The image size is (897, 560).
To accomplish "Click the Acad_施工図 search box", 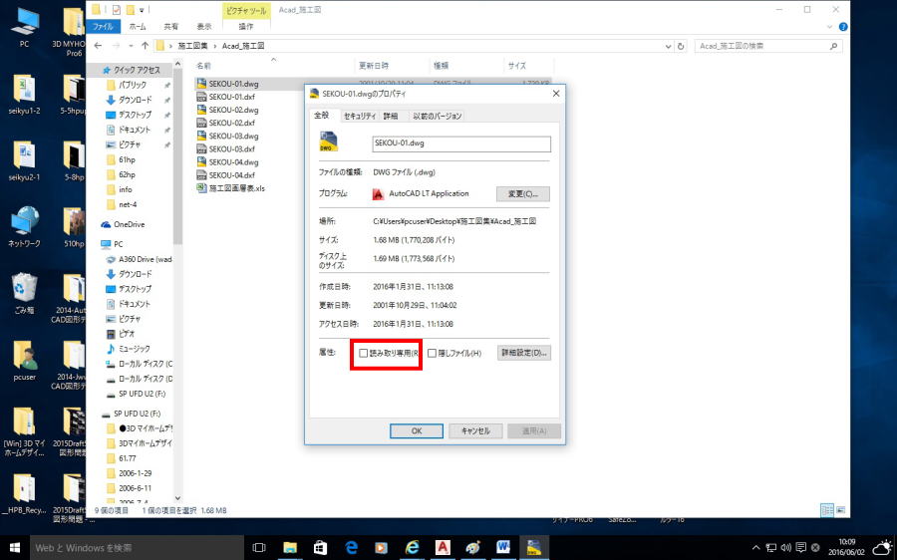I will click(x=768, y=46).
